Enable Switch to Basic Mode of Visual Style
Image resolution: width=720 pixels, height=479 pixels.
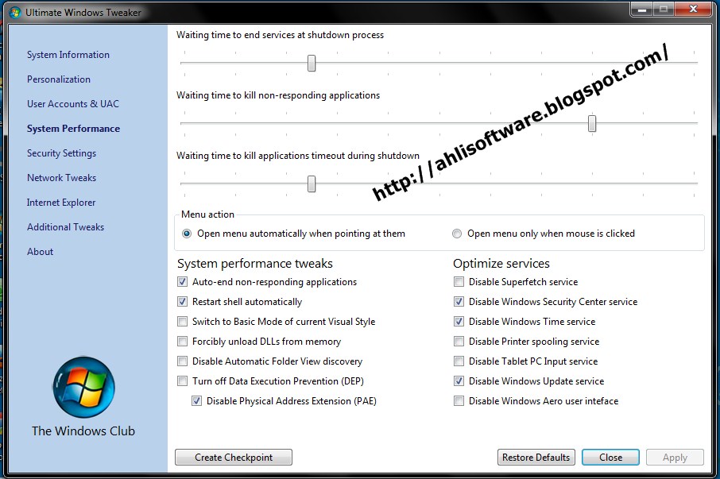pyautogui.click(x=182, y=321)
